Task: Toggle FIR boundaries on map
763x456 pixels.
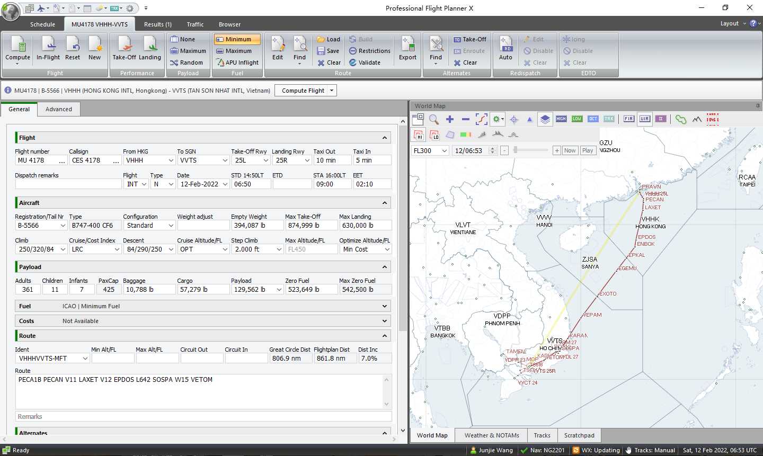Action: 628,119
